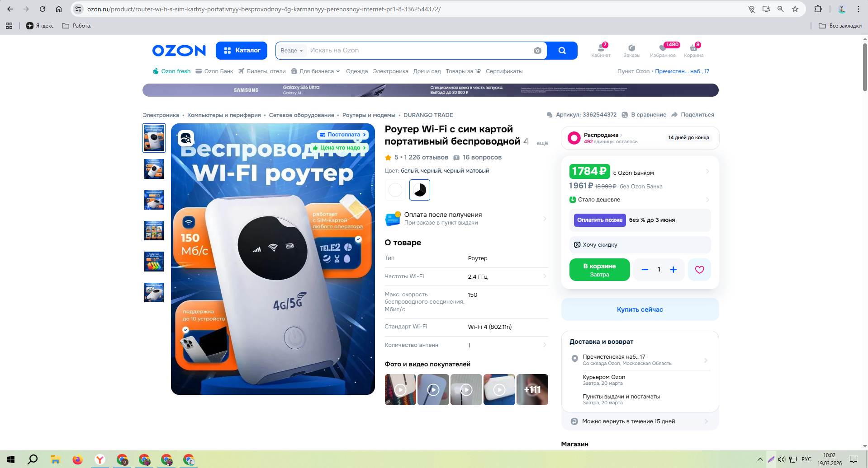The image size is (868, 468).
Task: Click the similar-image search icon on product photo
Action: click(186, 138)
